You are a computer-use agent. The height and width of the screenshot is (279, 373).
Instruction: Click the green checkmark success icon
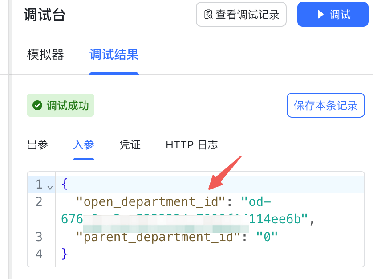pos(37,105)
